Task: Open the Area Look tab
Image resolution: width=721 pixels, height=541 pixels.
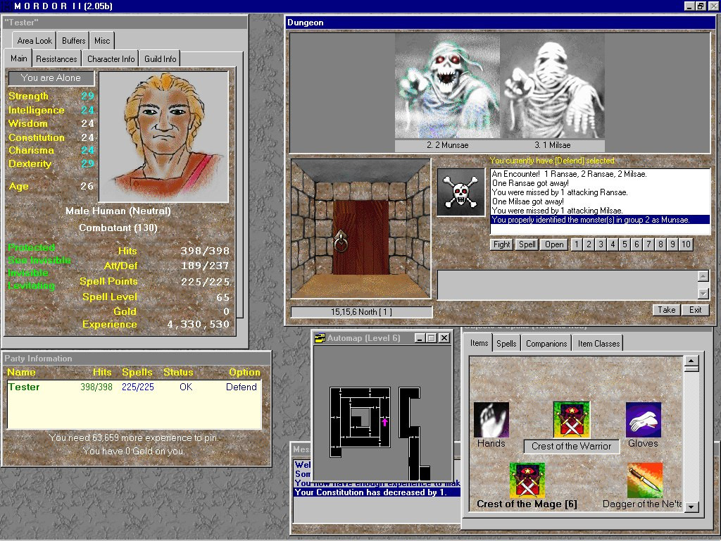Action: [35, 40]
